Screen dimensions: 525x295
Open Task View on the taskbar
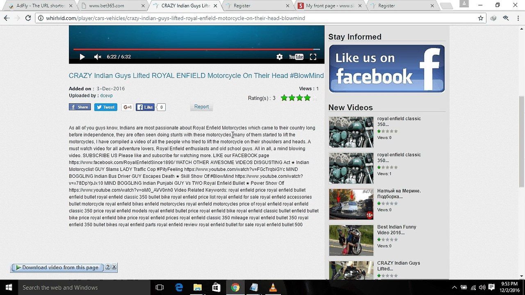[160, 288]
